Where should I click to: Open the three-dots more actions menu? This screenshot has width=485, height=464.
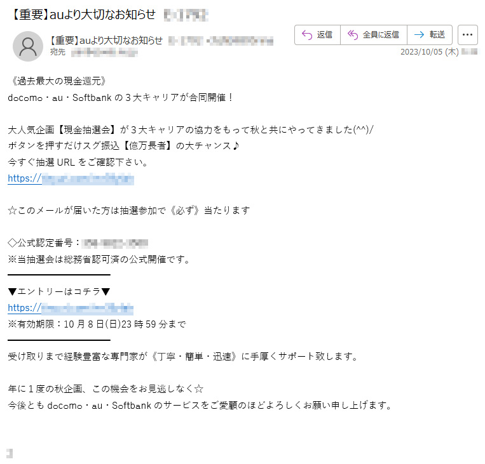(467, 35)
